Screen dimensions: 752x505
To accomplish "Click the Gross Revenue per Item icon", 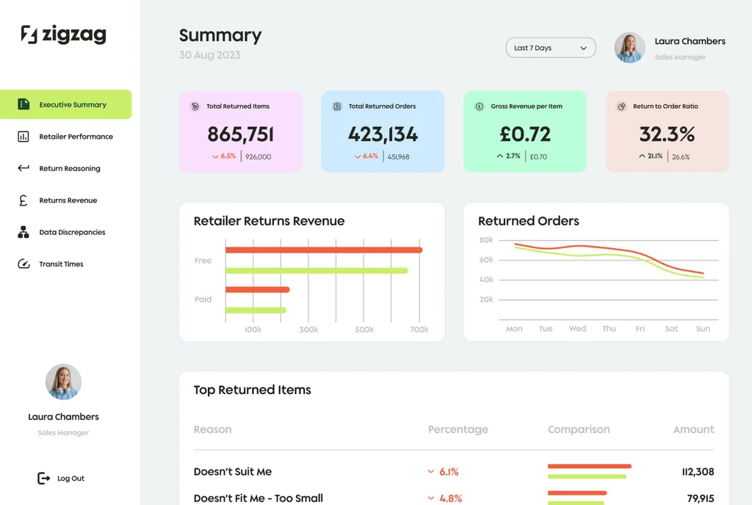I will (480, 106).
